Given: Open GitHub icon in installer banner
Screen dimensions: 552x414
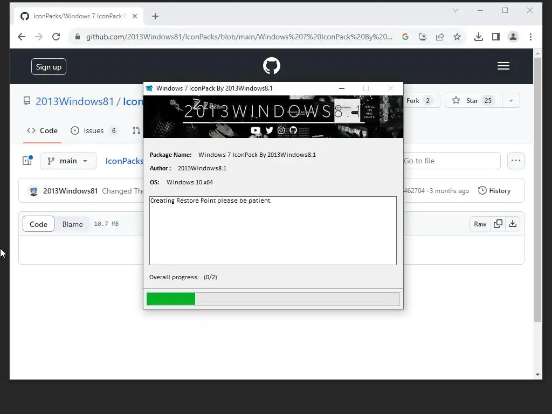Looking at the screenshot, I should coord(293,130).
